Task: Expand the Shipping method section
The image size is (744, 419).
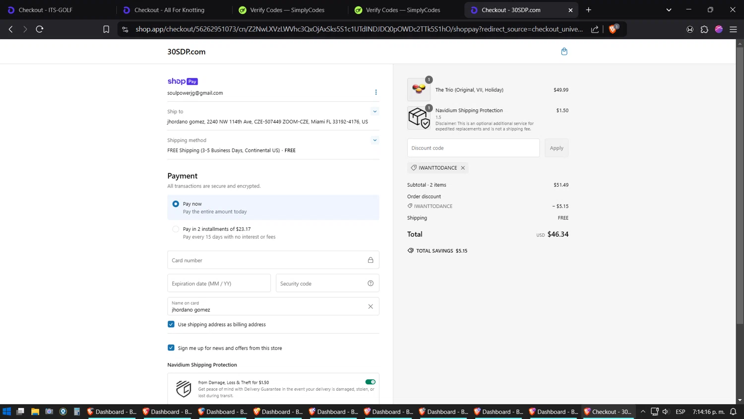Action: 375,140
